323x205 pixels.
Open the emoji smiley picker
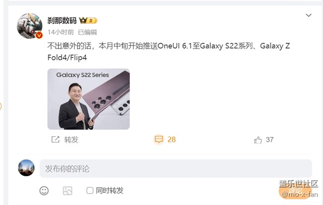coord(44,191)
